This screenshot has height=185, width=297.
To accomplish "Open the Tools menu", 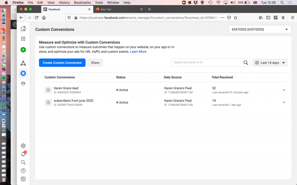I will coord(99,3).
